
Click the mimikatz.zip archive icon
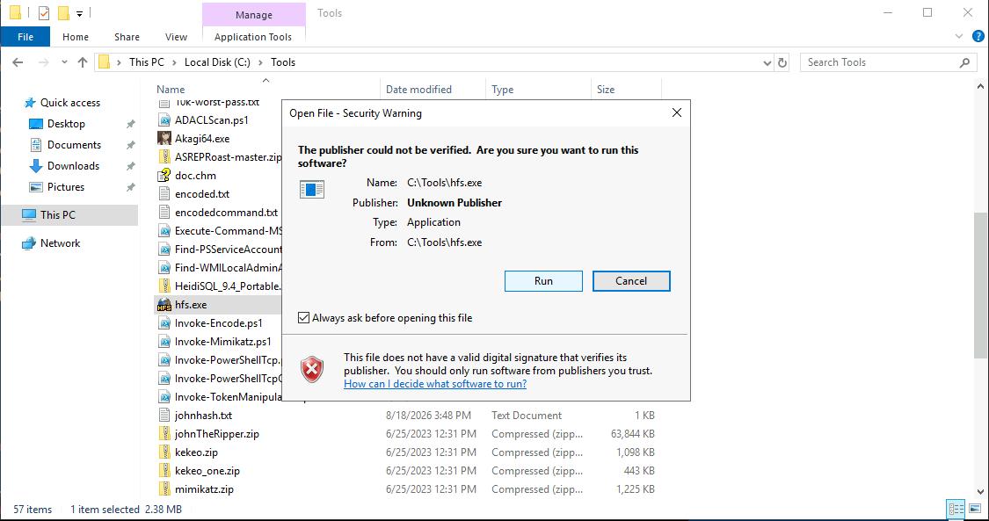click(x=164, y=489)
